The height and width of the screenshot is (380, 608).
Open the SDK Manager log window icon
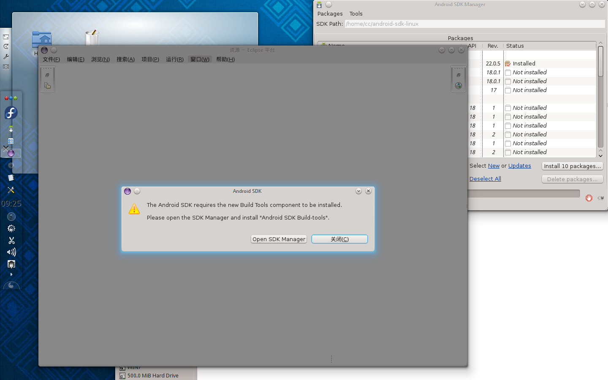[601, 198]
